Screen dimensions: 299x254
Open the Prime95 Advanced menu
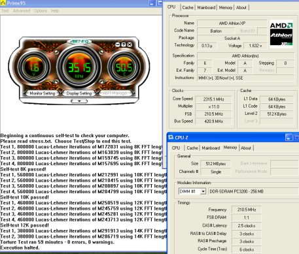tap(22, 11)
